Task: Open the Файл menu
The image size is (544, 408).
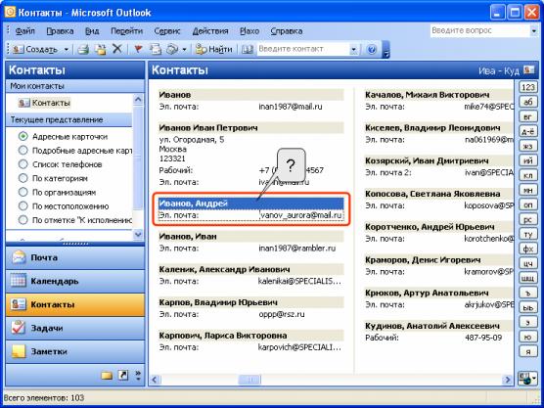Action: [x=24, y=31]
